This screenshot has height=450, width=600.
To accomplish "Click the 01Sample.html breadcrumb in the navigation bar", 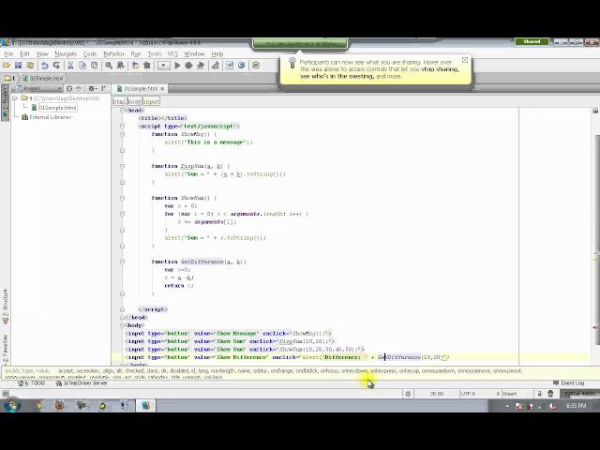I will click(x=46, y=78).
